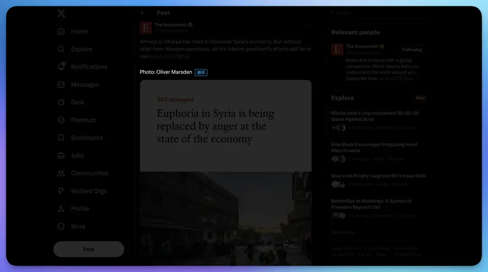The width and height of the screenshot is (488, 272).
Task: Go back using the arrow beside Post
Action: [143, 13]
